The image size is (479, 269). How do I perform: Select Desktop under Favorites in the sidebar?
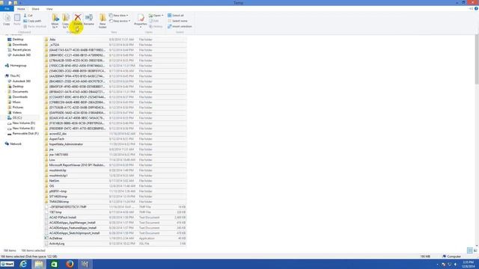[15, 40]
